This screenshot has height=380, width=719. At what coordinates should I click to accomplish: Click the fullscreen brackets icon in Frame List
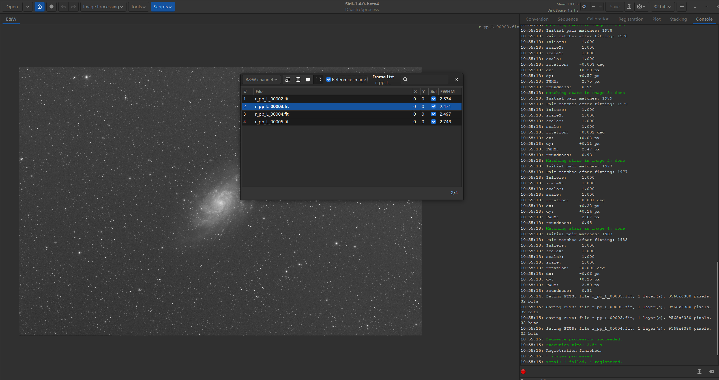click(x=318, y=80)
